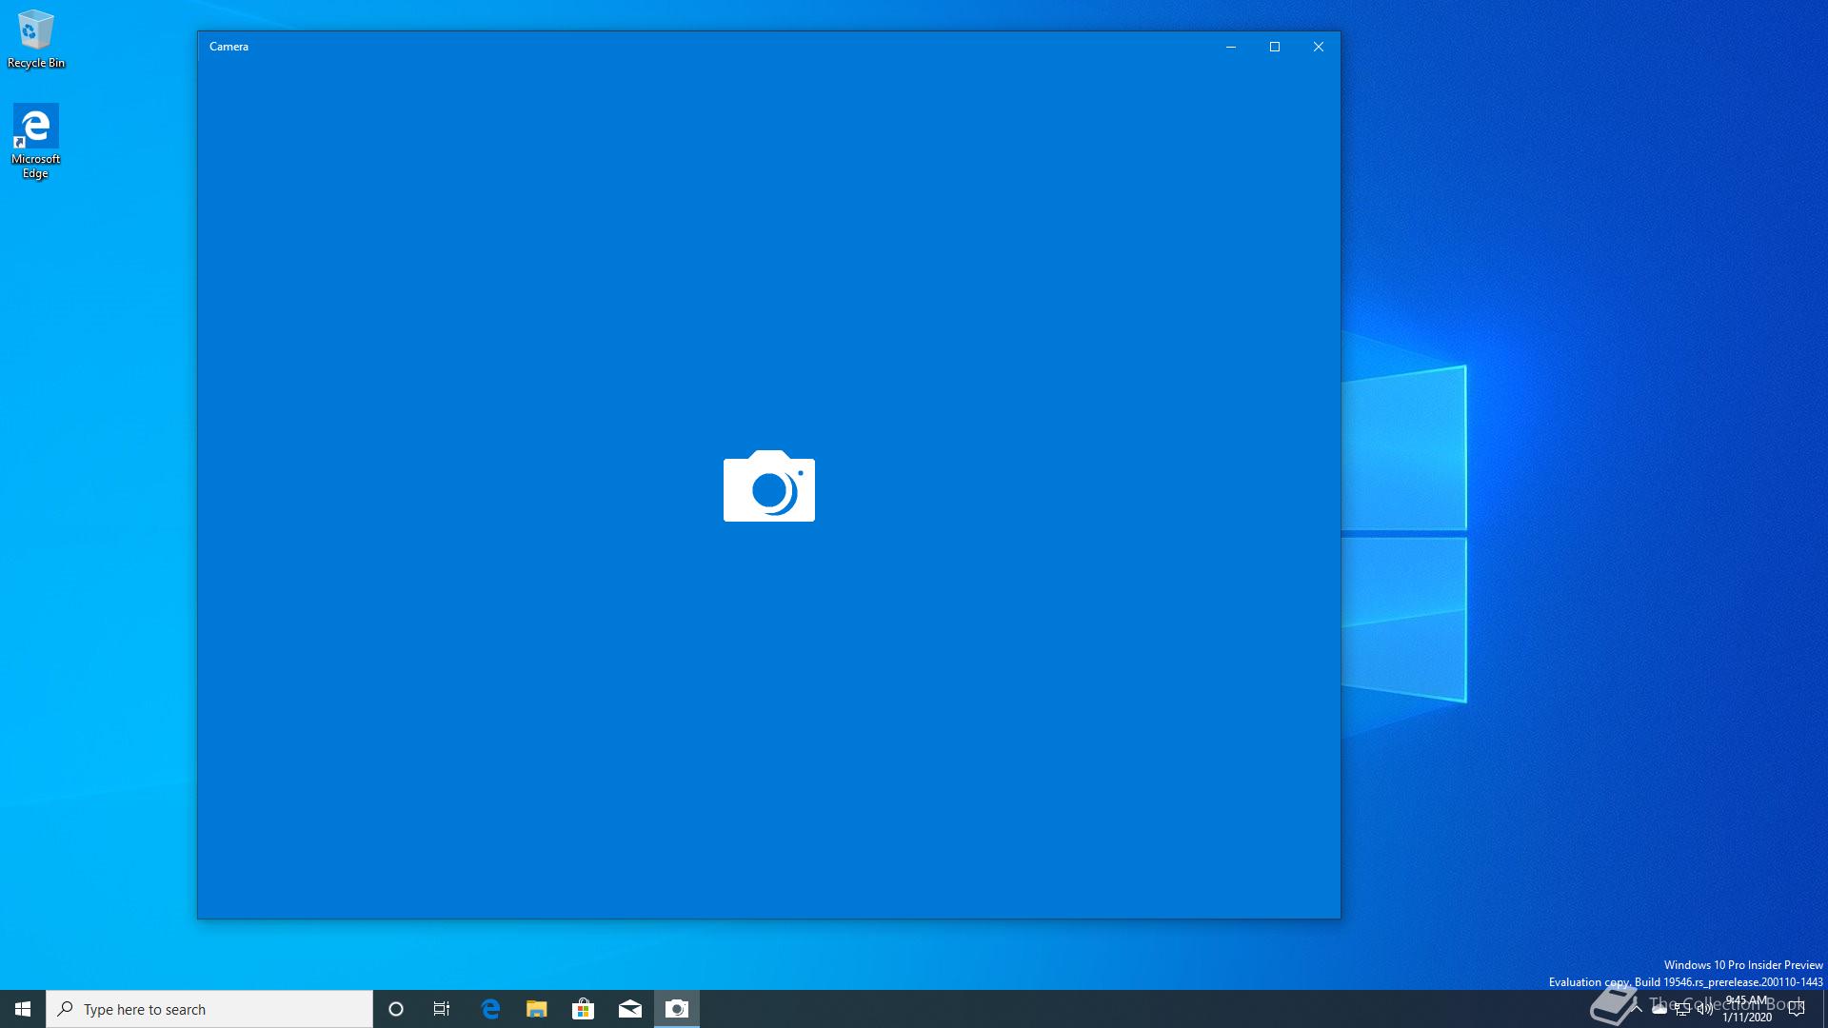The width and height of the screenshot is (1828, 1028).
Task: Open the volume speaker tray icon
Action: (1705, 1009)
